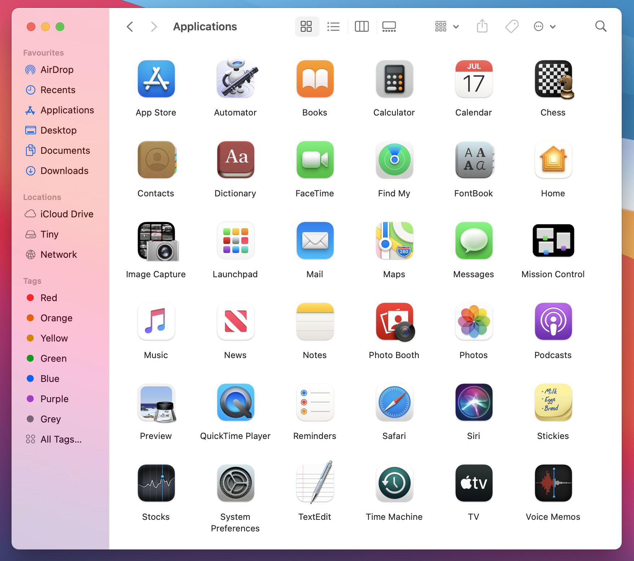This screenshot has width=634, height=561.
Task: Select the Podcasts app icon
Action: click(x=553, y=321)
